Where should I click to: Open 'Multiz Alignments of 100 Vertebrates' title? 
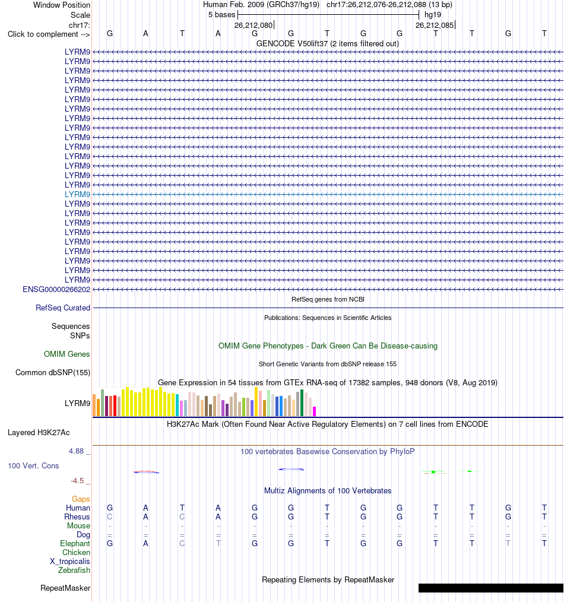(328, 490)
